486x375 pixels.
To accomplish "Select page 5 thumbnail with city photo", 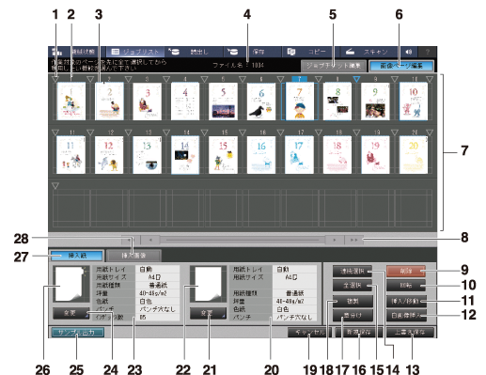I will tap(223, 102).
